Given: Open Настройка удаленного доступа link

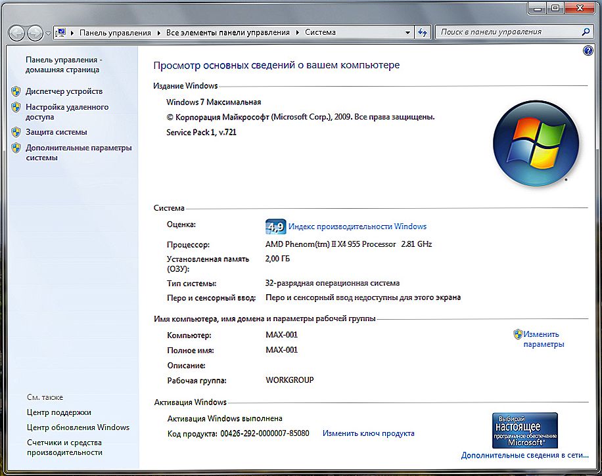Looking at the screenshot, I should 67,112.
